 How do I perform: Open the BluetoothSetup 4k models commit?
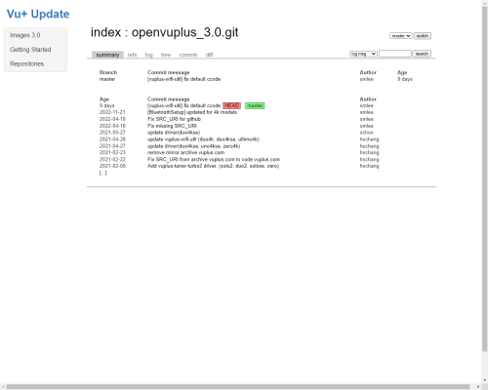pyautogui.click(x=192, y=112)
